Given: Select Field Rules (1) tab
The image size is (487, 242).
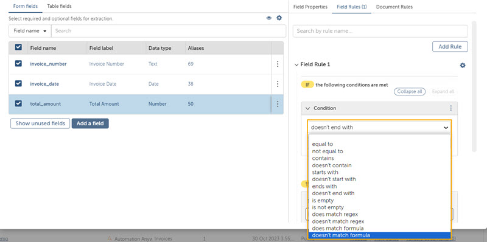Looking at the screenshot, I should click(352, 7).
